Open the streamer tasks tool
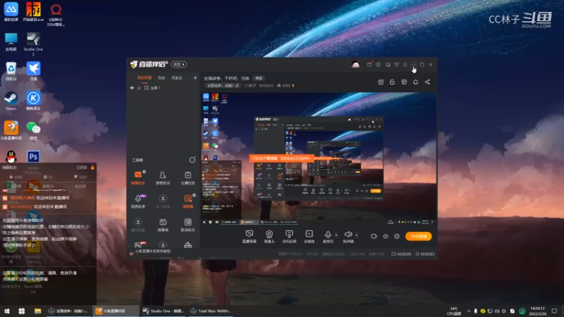 coord(188,178)
